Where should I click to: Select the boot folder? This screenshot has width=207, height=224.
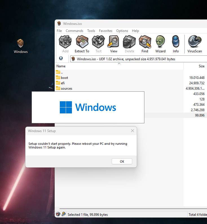click(62, 78)
